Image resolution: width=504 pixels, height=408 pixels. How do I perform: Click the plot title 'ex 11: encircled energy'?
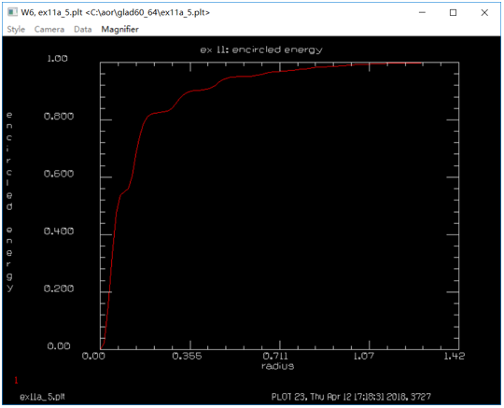[x=261, y=50]
